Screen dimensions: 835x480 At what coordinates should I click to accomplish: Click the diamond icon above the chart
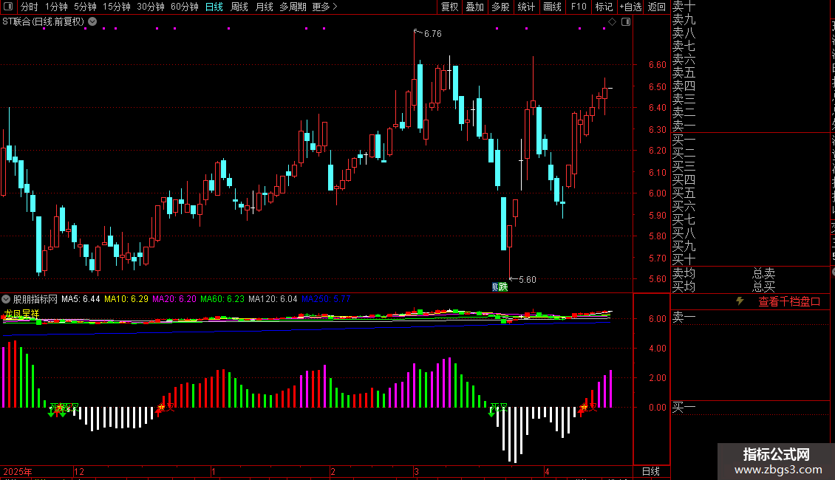pyautogui.click(x=612, y=21)
